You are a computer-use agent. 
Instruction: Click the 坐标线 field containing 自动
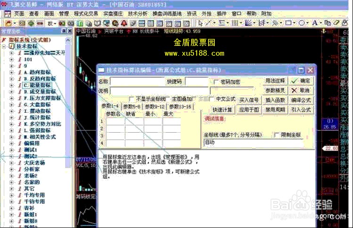(x=254, y=143)
